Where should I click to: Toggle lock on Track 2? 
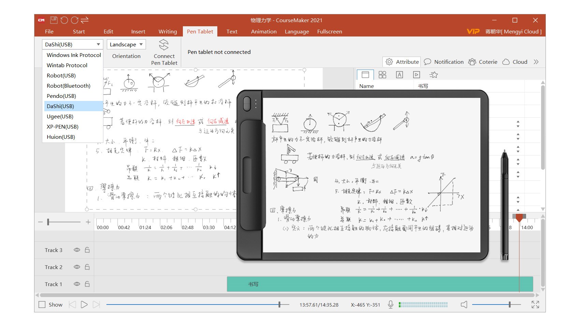pos(87,267)
